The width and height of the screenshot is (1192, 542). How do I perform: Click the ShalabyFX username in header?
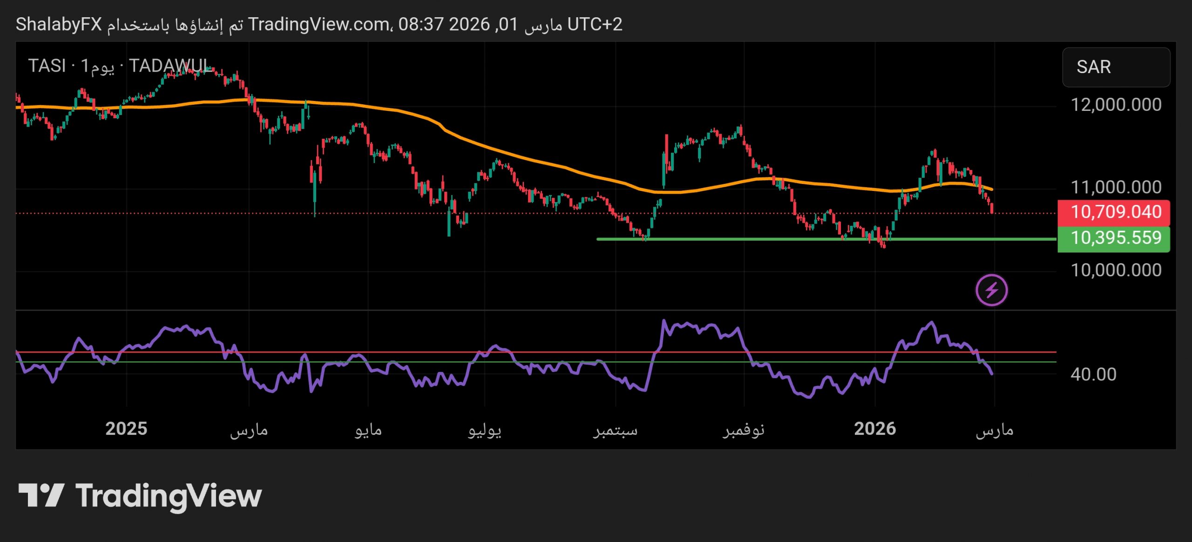[x=59, y=24]
